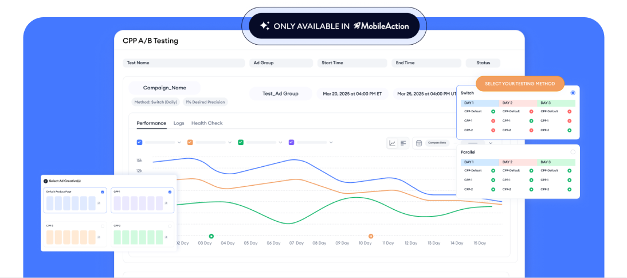The height and width of the screenshot is (278, 627).
Task: Click the Compare Data button
Action: click(x=436, y=143)
